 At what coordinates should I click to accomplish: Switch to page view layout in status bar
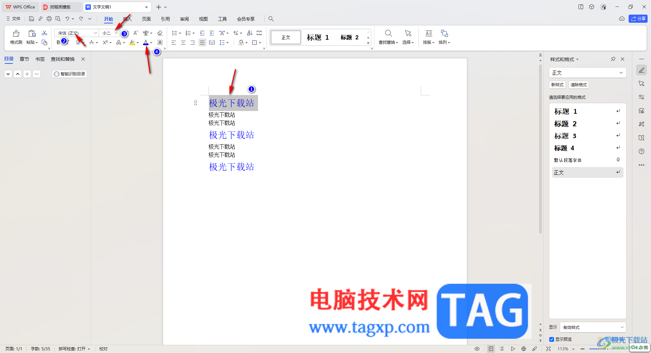491,349
